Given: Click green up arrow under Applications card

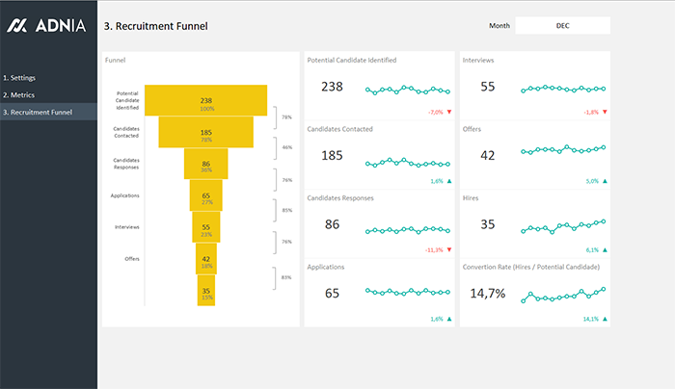Looking at the screenshot, I should click(449, 319).
